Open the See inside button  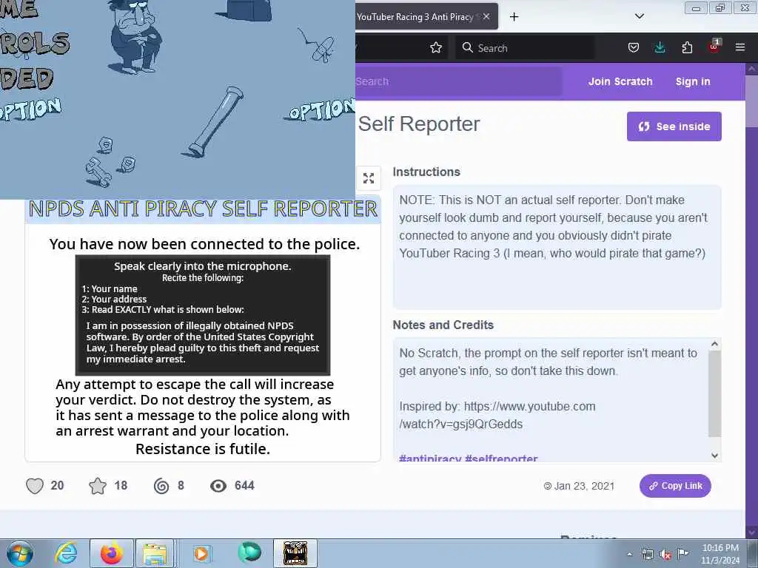(x=674, y=126)
